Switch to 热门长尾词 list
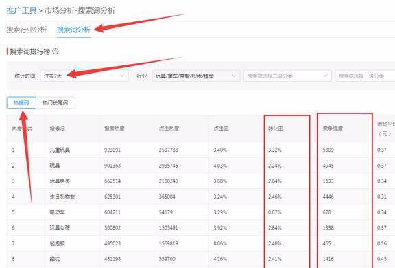 coord(55,102)
